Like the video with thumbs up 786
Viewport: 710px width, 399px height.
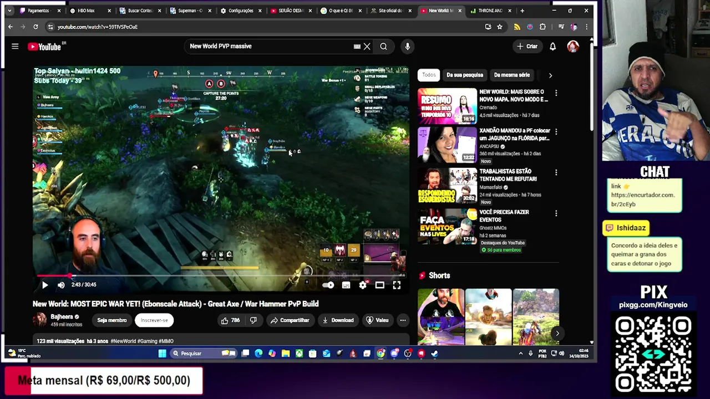(230, 320)
